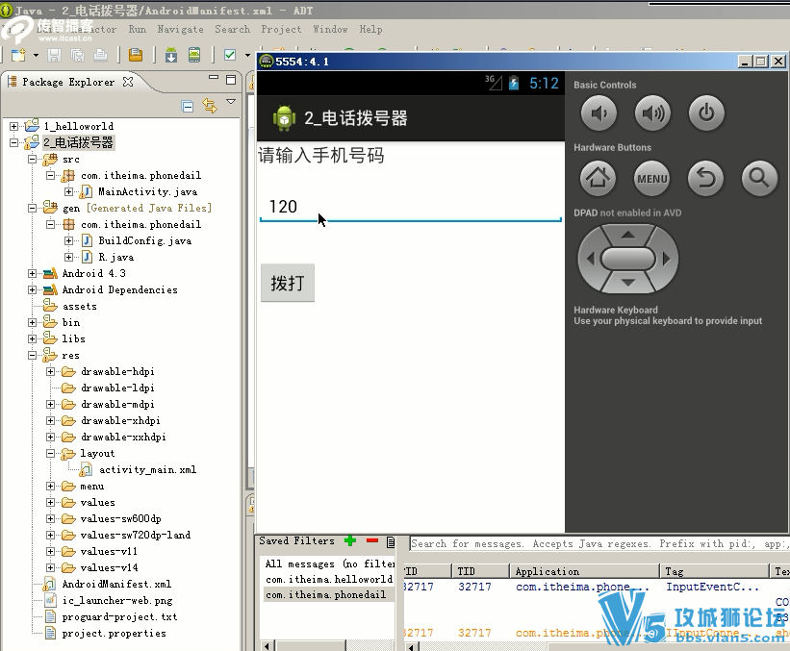The image size is (790, 651).
Task: Remove the selected logcat filter
Action: point(372,541)
